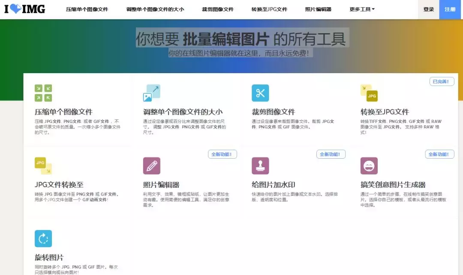
Task: Open the 旋转图片 card title
Action: click(49, 257)
